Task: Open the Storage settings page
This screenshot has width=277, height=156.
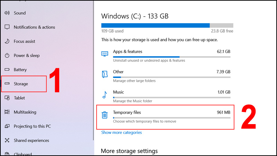Action: coord(21,84)
